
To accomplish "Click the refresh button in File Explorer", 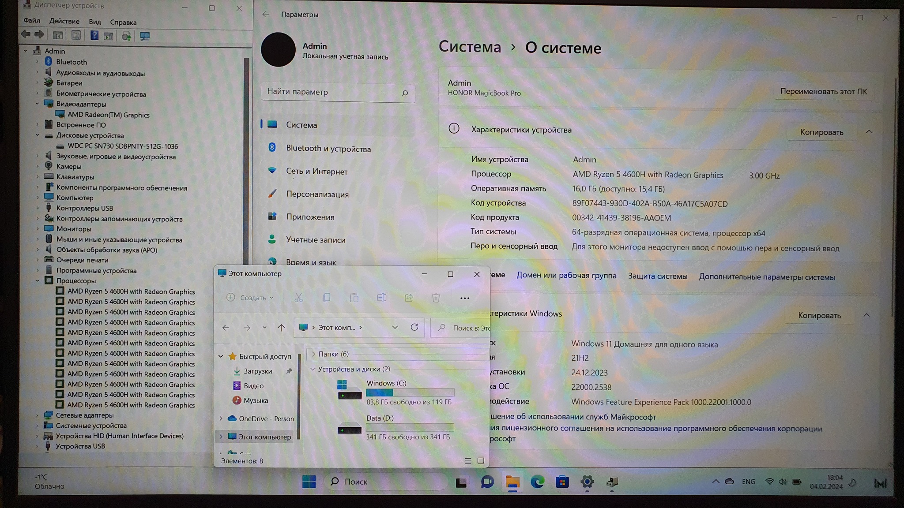I will pyautogui.click(x=414, y=327).
